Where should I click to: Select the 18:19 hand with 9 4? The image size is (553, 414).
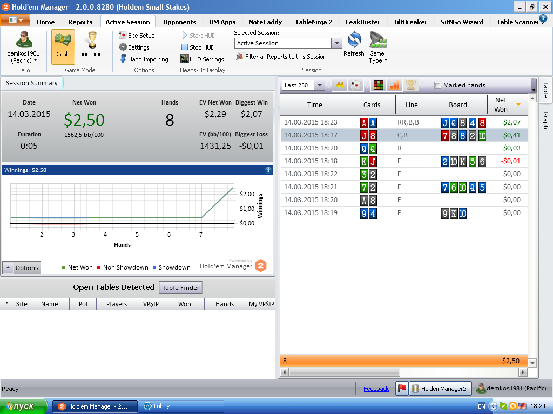coord(404,213)
